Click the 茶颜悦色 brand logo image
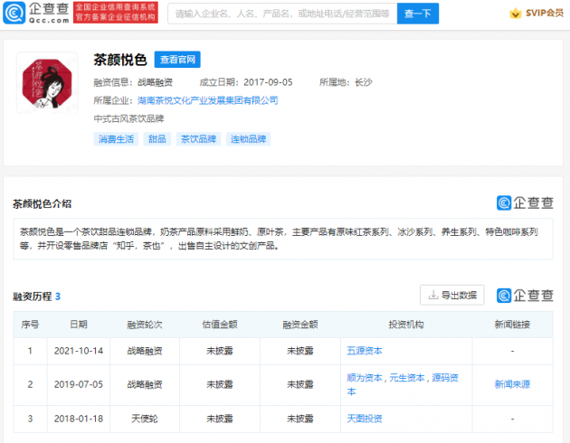570x443 pixels. tap(47, 83)
